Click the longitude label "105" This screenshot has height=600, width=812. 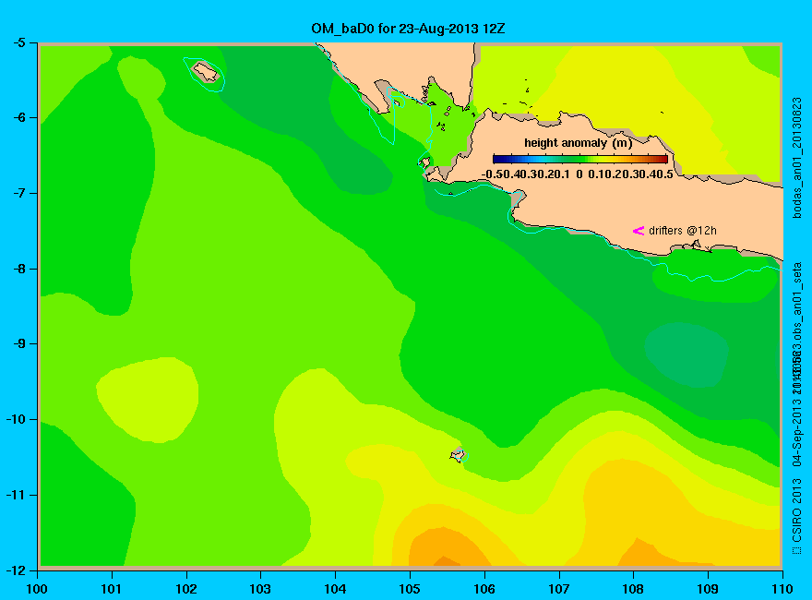410,589
